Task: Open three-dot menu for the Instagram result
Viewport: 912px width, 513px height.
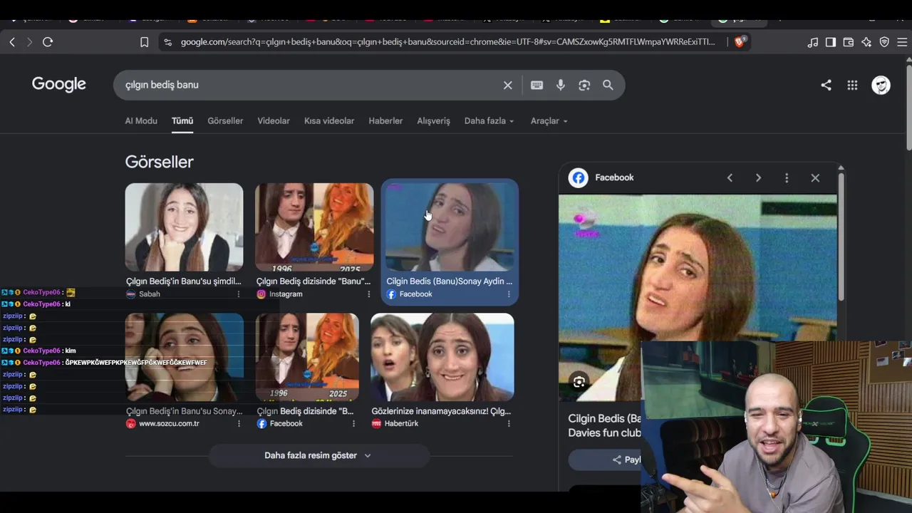Action: coord(368,294)
